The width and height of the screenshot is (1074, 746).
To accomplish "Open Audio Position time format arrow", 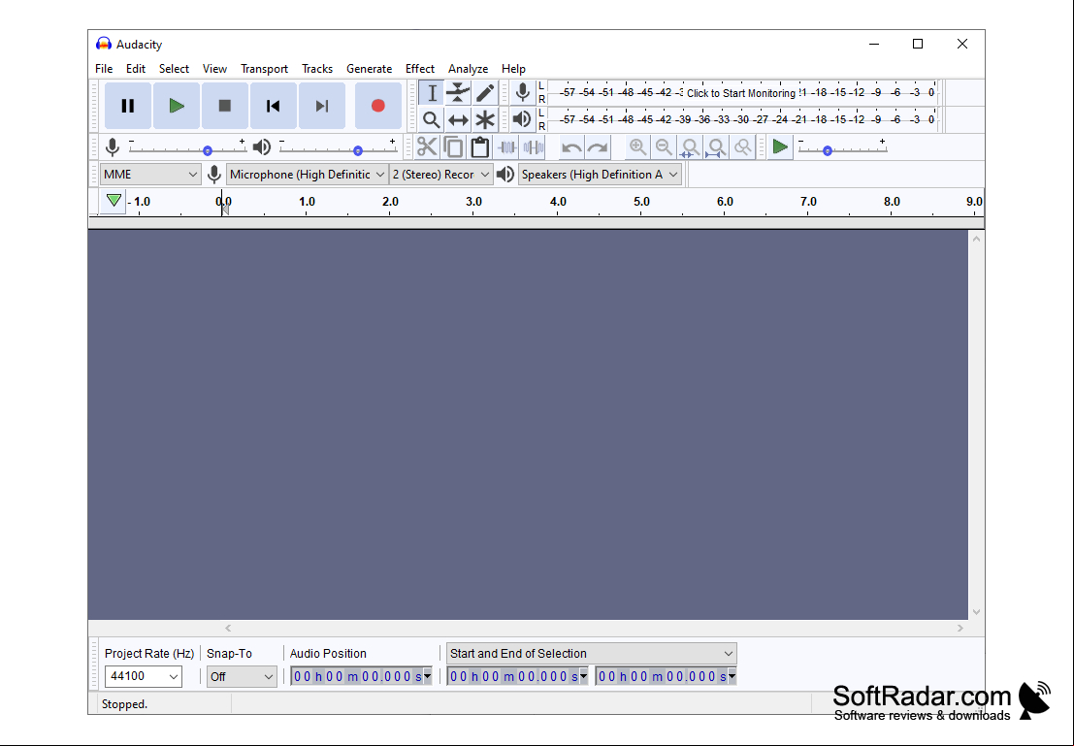I will pos(428,677).
